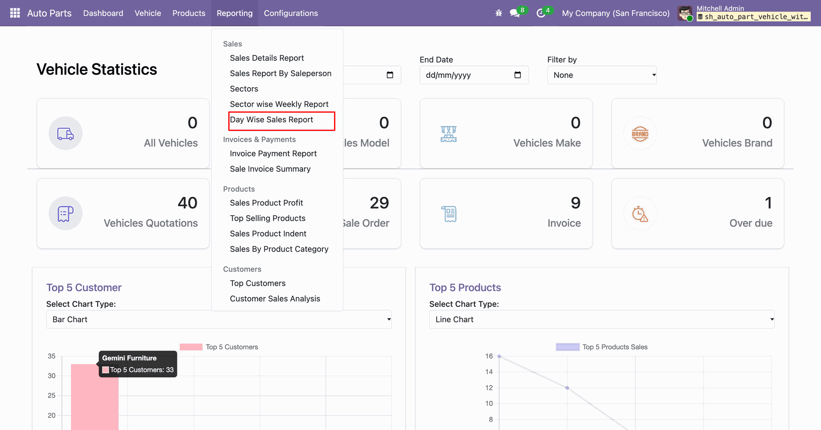Select Sale Invoice Summary

coord(270,169)
